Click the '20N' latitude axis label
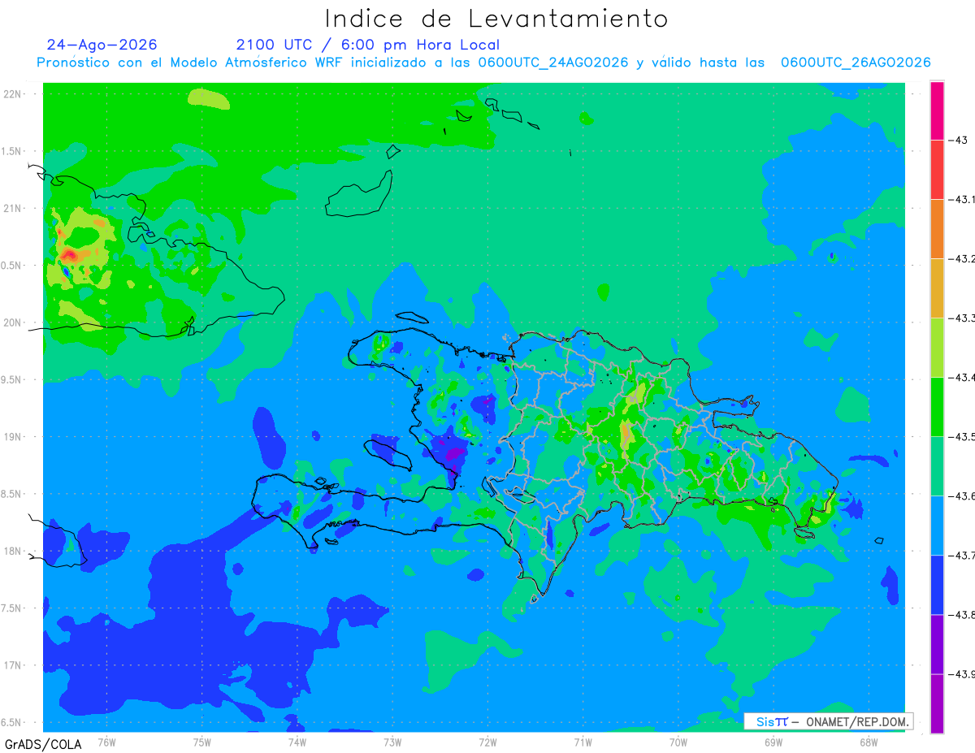This screenshot has height=753, width=975. [13, 322]
